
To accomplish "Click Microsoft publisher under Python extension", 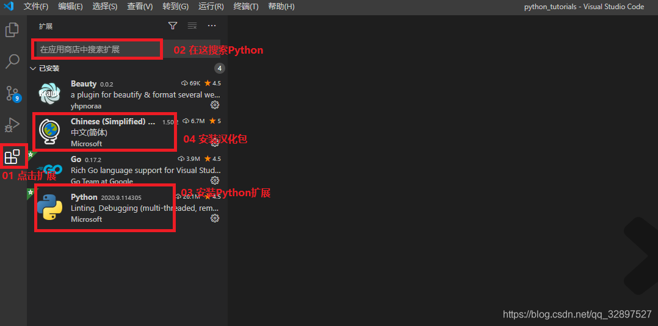I will 87,219.
